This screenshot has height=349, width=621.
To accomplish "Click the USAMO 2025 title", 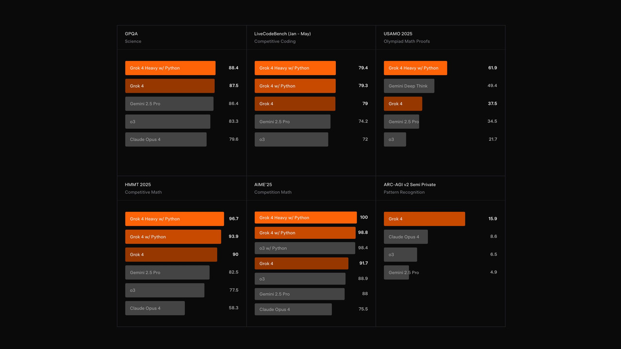I will [x=398, y=34].
